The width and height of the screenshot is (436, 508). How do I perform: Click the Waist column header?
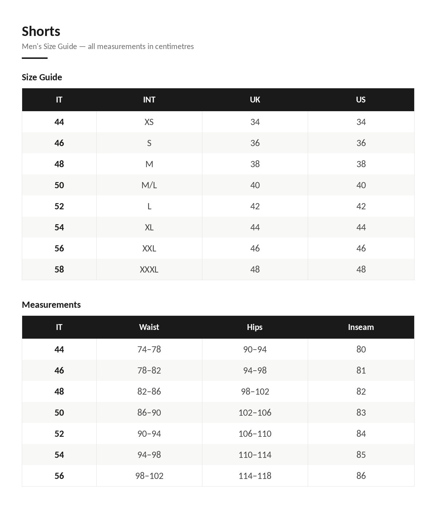149,327
